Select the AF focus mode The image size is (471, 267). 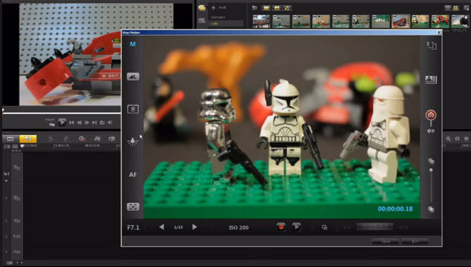pos(133,174)
